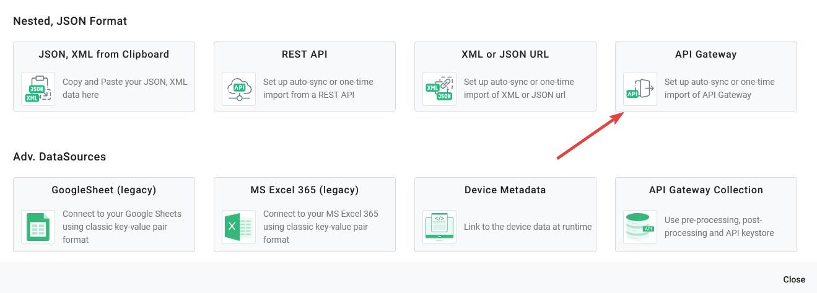Select the JSON, XML from Clipboard title
817x293 pixels.
[103, 55]
